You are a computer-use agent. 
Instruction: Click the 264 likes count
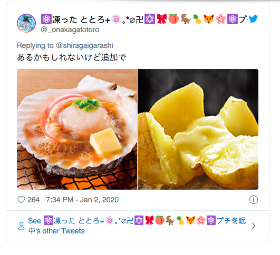click(x=33, y=200)
